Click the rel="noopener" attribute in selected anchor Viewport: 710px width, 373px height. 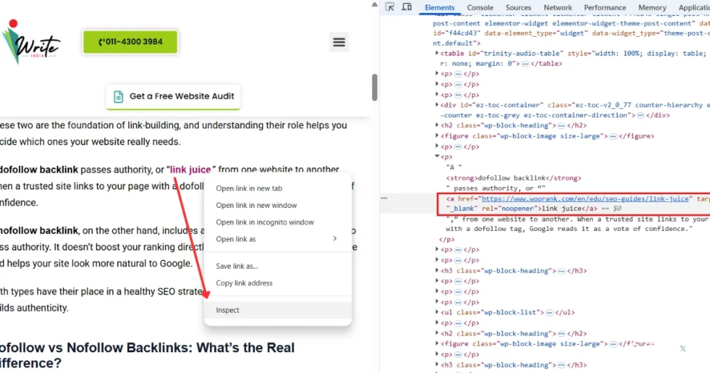tap(510, 209)
